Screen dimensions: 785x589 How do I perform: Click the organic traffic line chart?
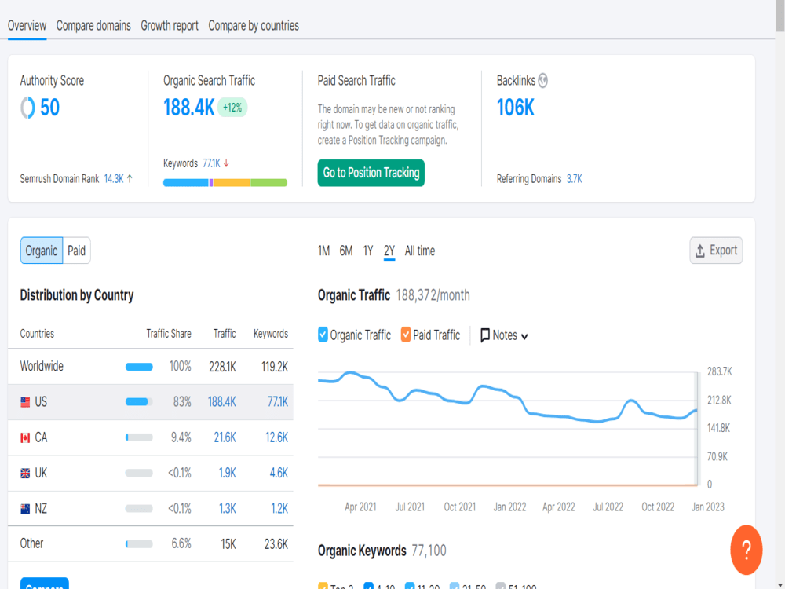[x=508, y=428]
